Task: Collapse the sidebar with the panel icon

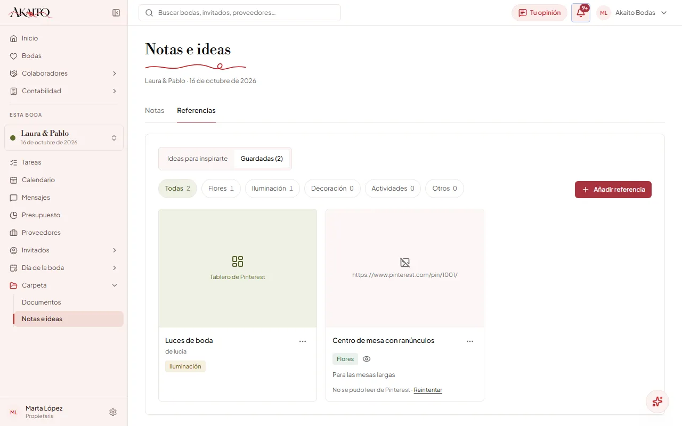Action: coord(116,13)
